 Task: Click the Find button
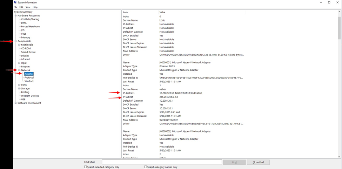point(234,162)
